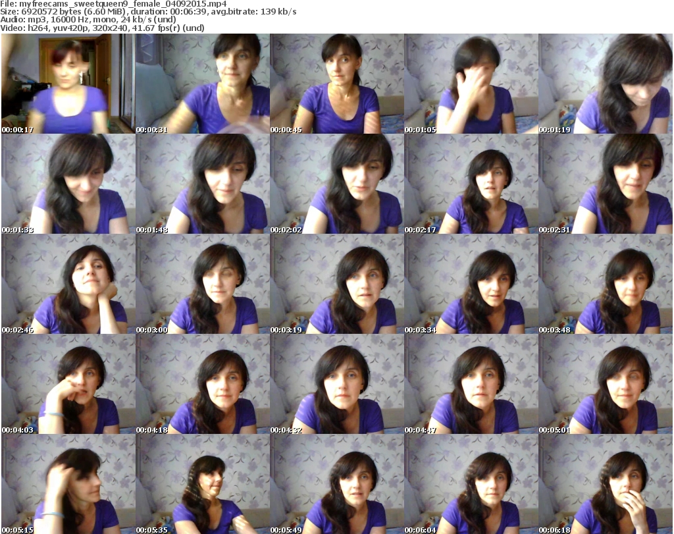Select the thumbnail timestamped 00:01:05
Viewport: 674px width, 534px height.
click(x=471, y=84)
